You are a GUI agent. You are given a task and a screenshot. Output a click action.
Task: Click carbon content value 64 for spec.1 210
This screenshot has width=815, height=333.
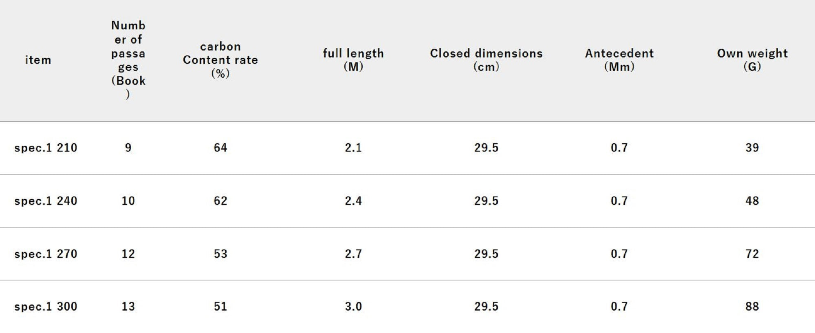click(x=220, y=148)
